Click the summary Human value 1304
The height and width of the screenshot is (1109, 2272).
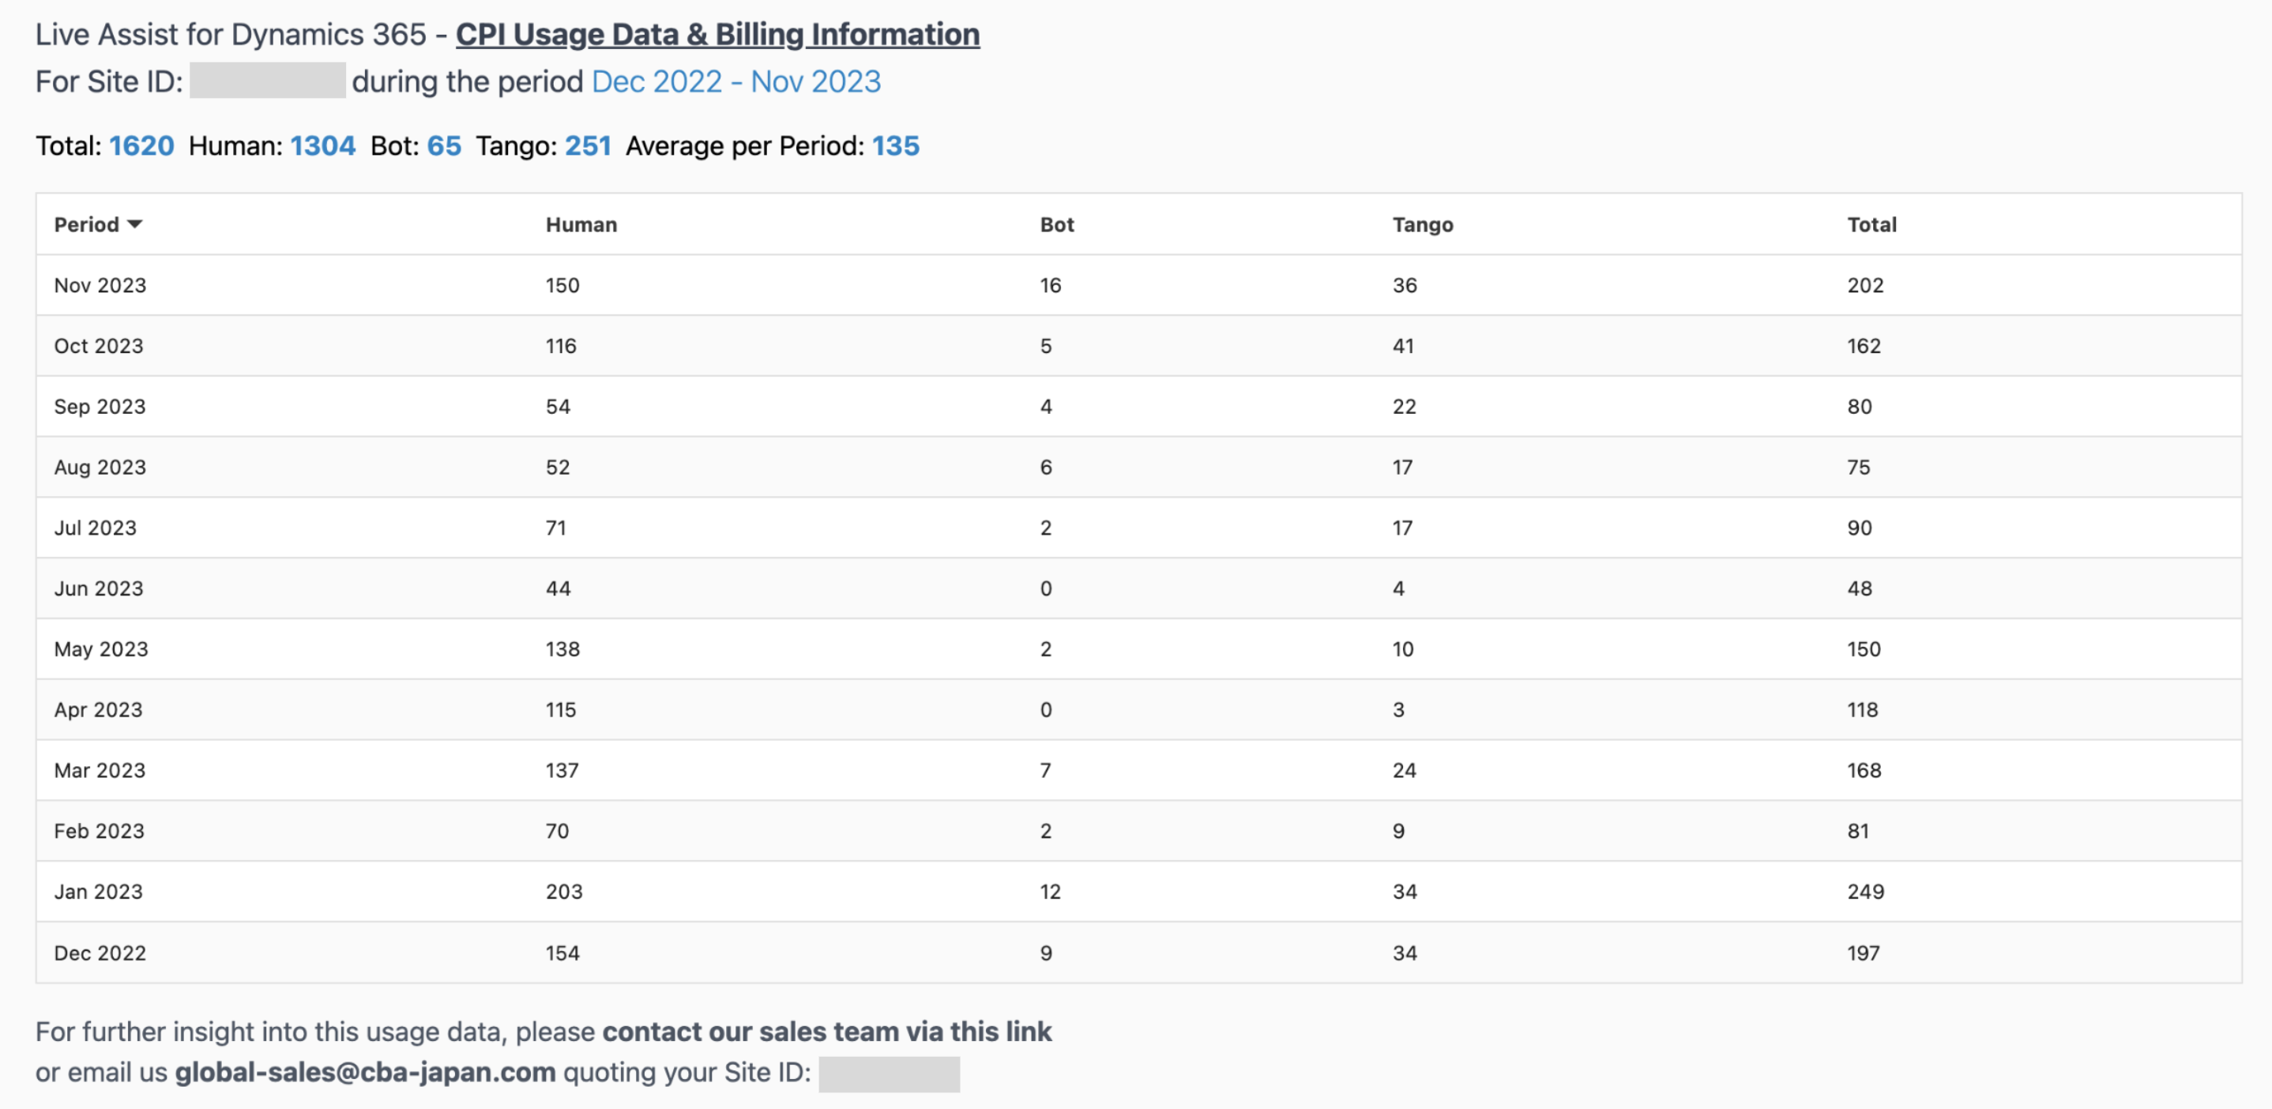pos(323,145)
